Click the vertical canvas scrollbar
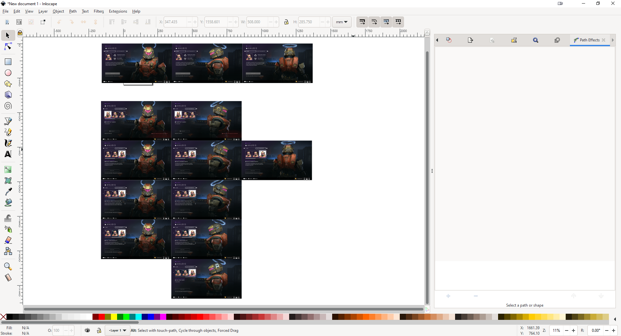 pos(427,178)
